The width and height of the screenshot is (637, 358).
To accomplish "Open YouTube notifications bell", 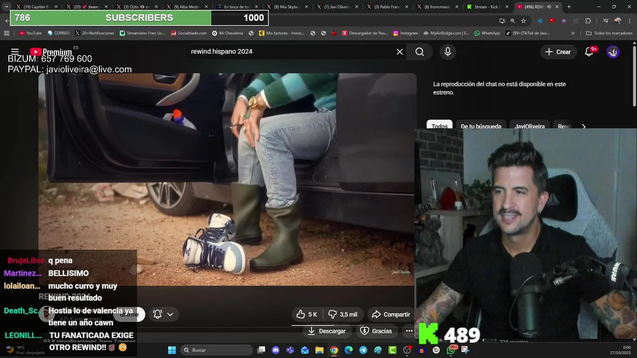I will (x=589, y=52).
